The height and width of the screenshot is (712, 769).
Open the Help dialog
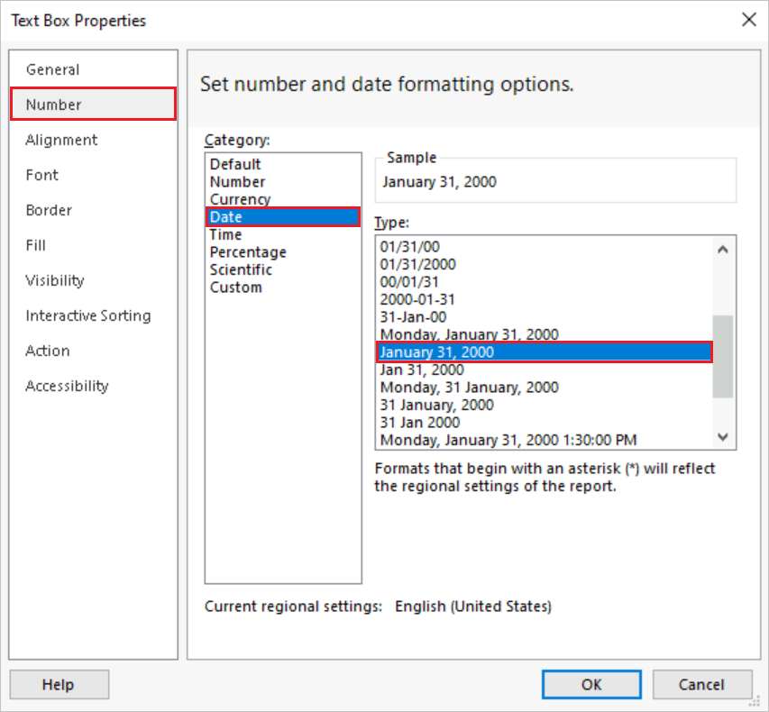point(59,684)
